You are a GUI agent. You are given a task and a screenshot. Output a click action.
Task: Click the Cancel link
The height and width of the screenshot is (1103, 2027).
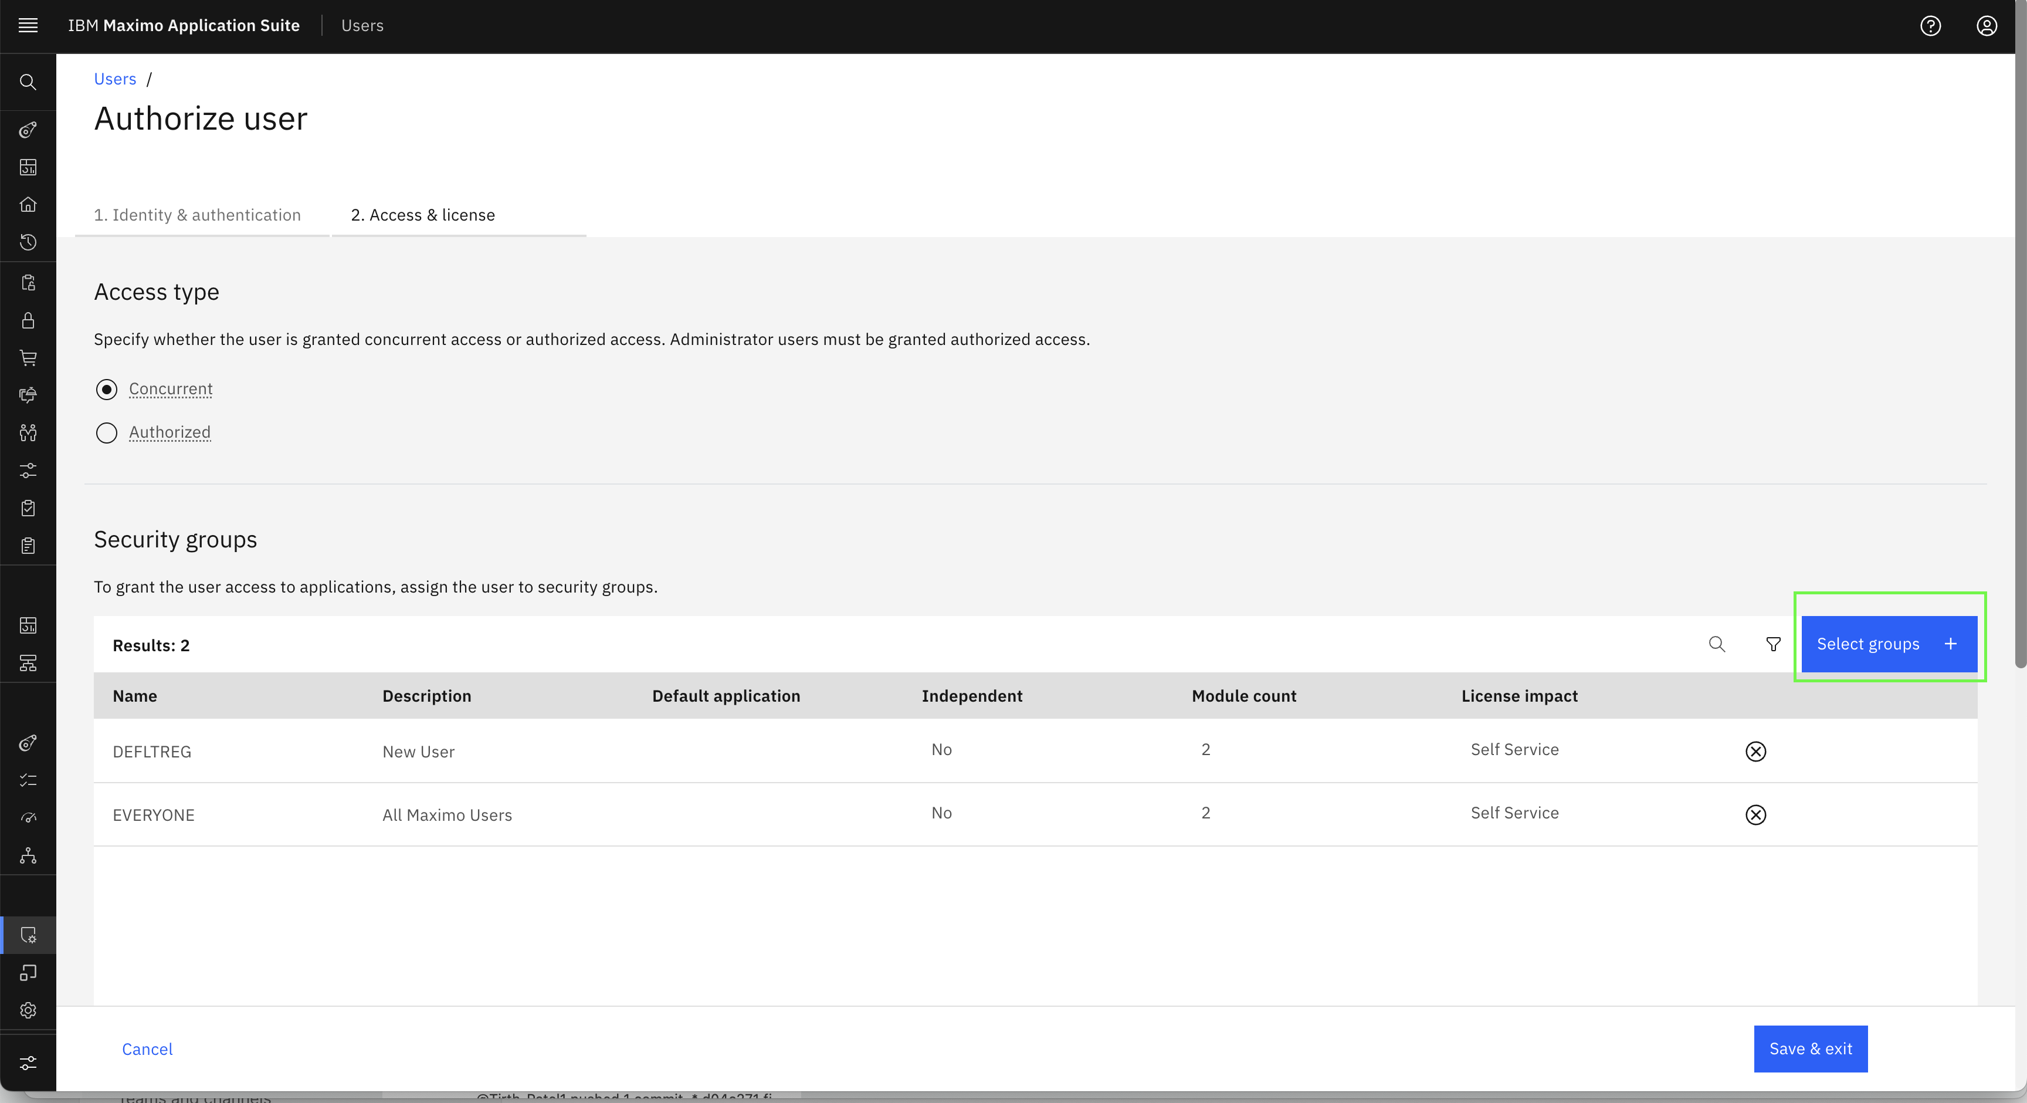[147, 1048]
